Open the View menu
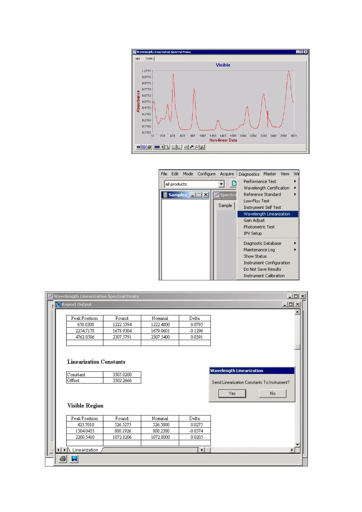362x512 pixels. click(285, 174)
